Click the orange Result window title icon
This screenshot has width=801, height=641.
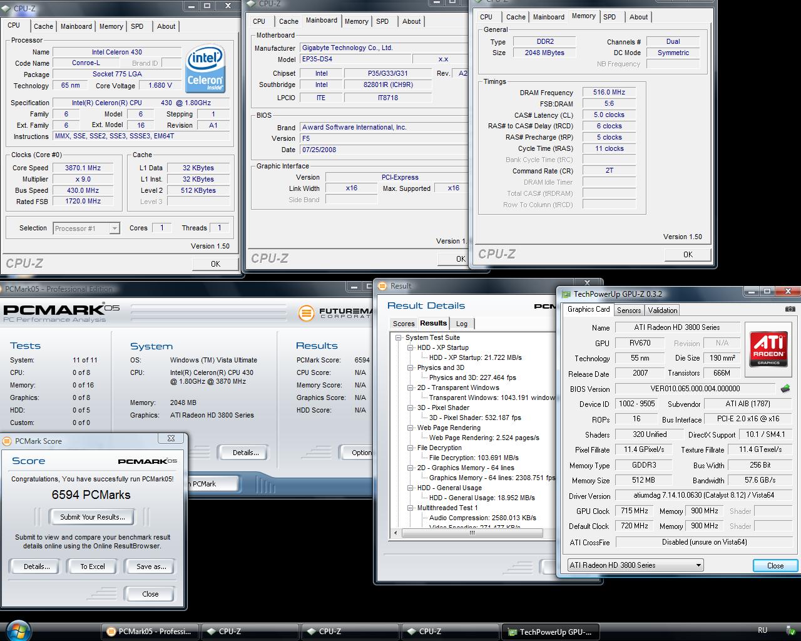383,286
